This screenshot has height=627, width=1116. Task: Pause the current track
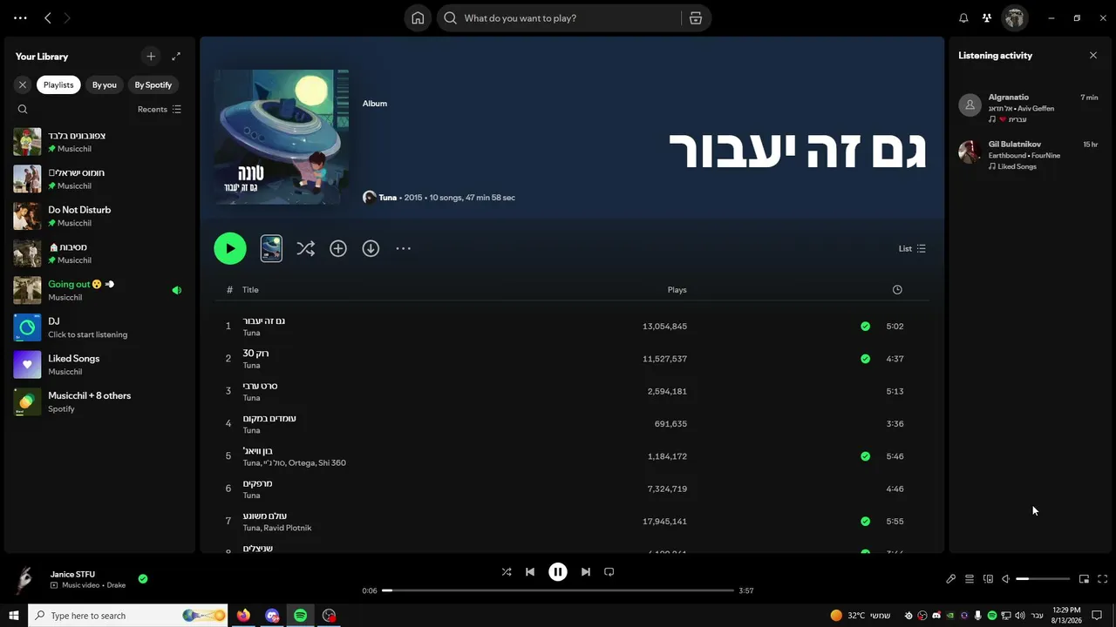558,572
